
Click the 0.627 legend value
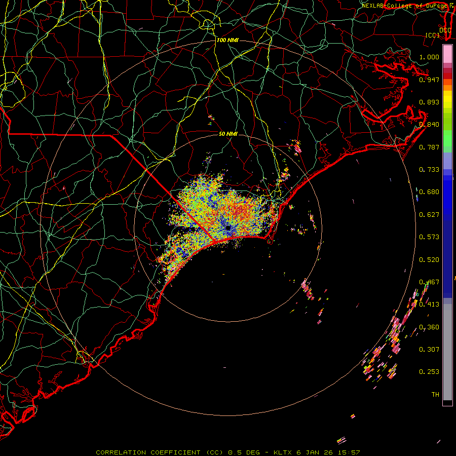coord(429,214)
